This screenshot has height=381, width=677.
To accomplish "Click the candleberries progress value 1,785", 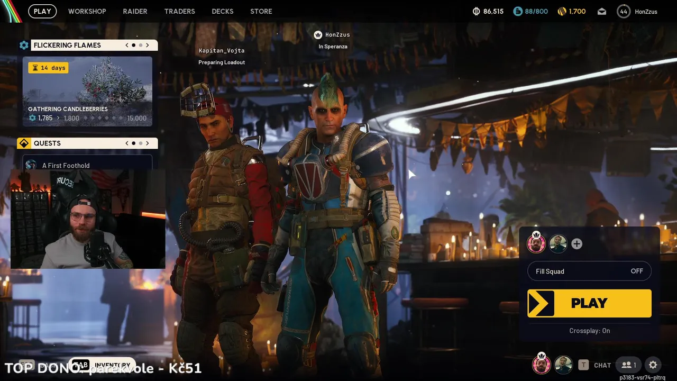I will [x=45, y=118].
